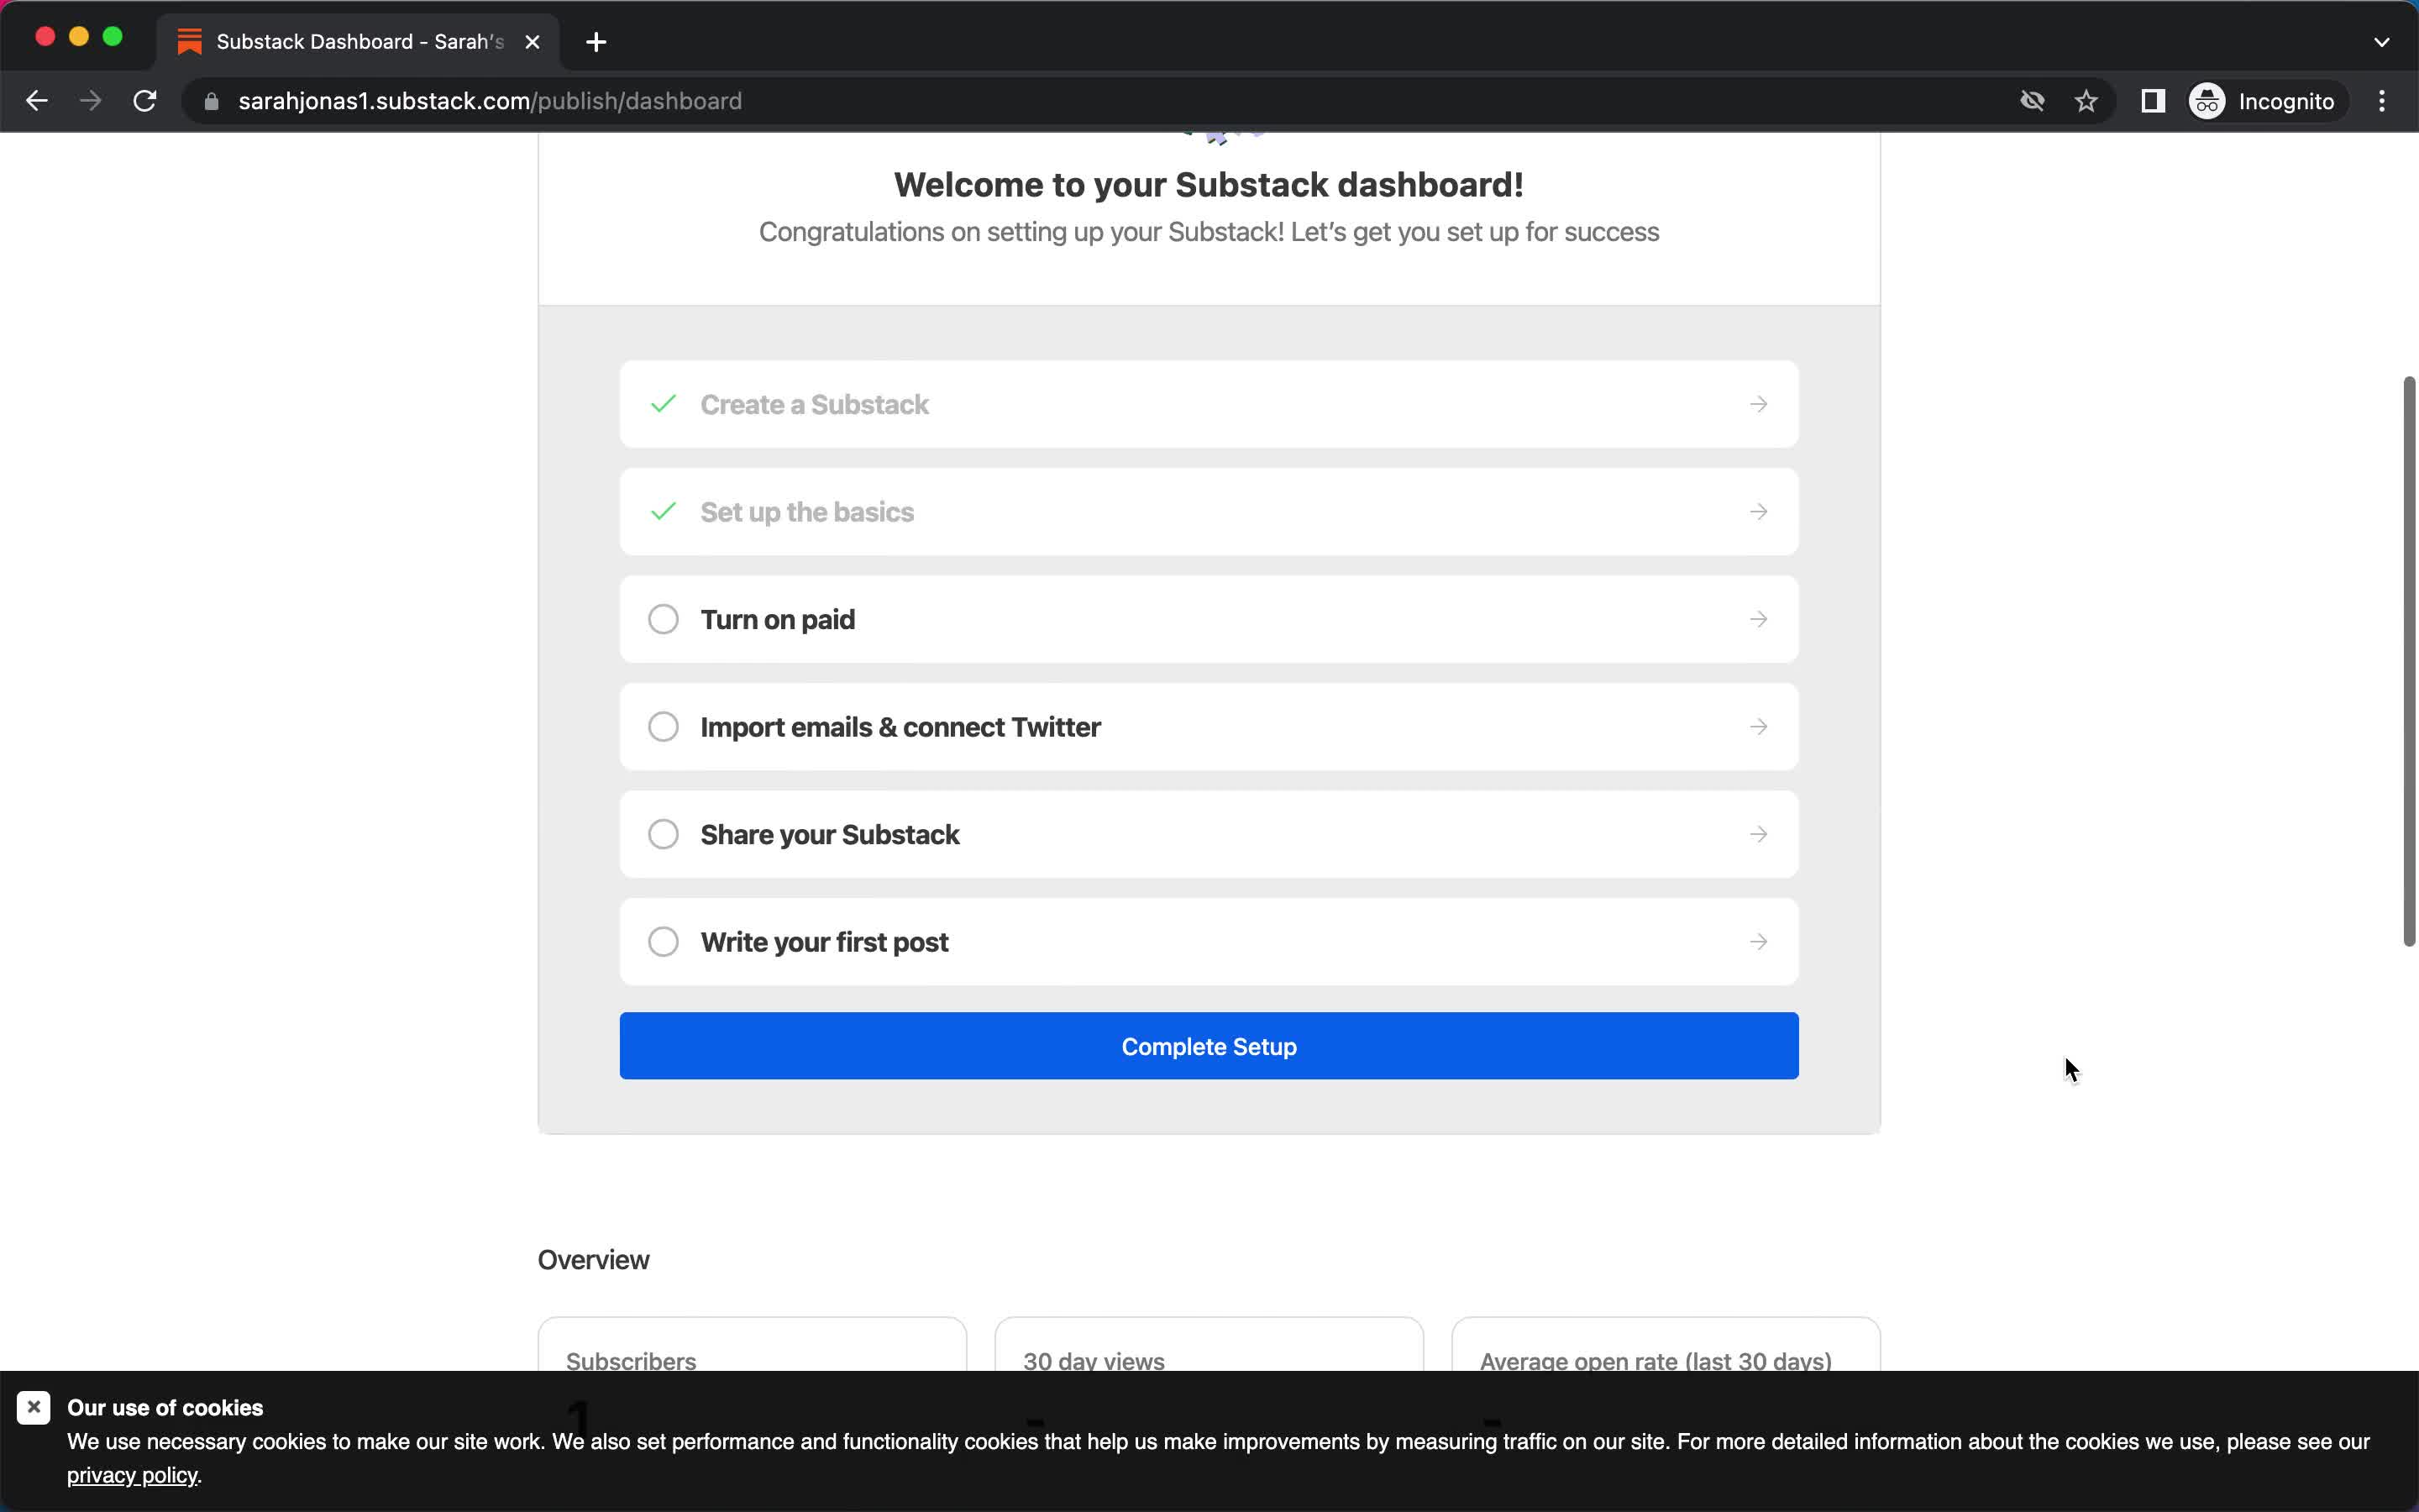Click the arrow on Set up the basics row
Screen dimensions: 2419x1512
(x=1758, y=512)
